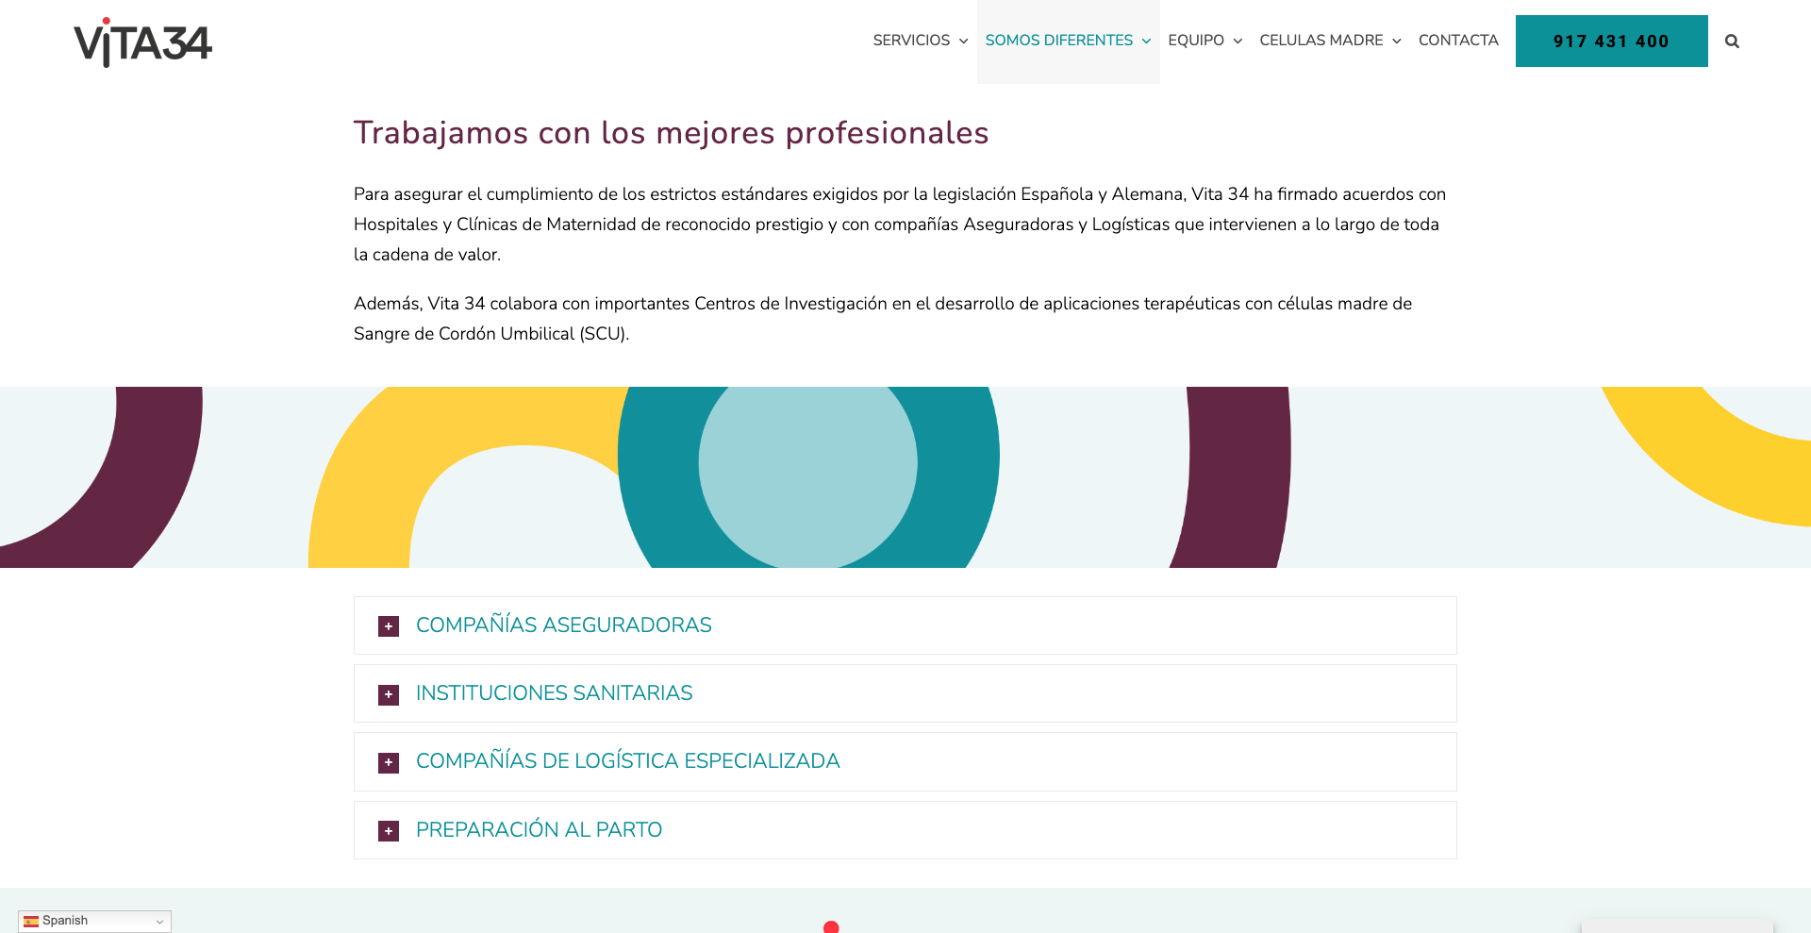Viewport: 1811px width, 933px height.
Task: Open the Spanish language dropdown
Action: click(x=94, y=921)
